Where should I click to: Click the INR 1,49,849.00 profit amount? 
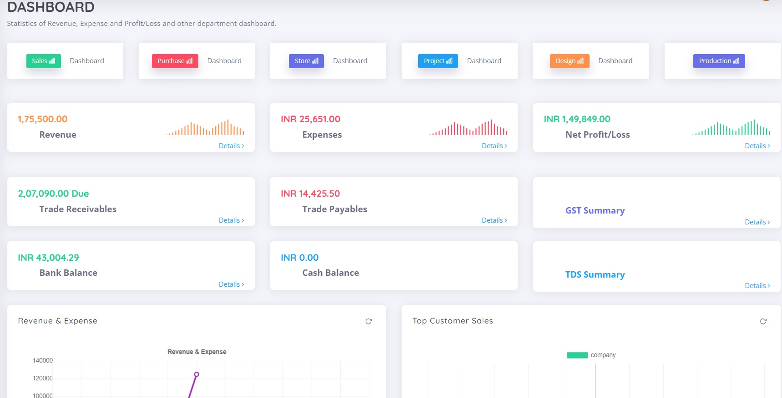pos(577,119)
